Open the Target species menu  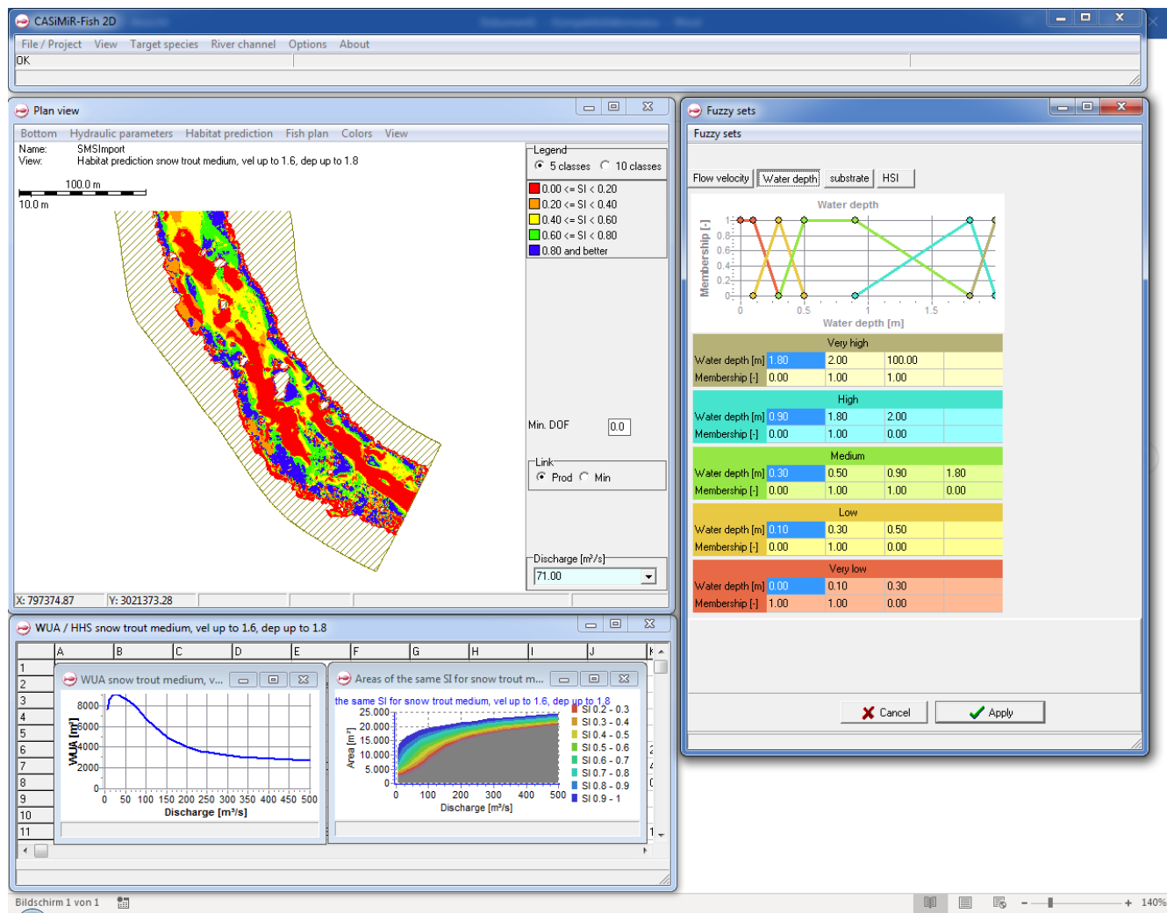pos(164,44)
